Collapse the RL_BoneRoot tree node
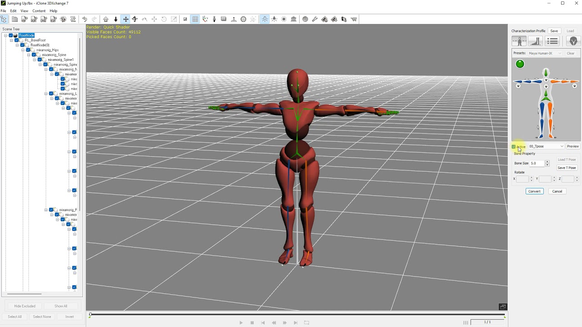 (x=11, y=40)
